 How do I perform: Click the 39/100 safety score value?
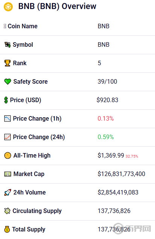[107, 81]
